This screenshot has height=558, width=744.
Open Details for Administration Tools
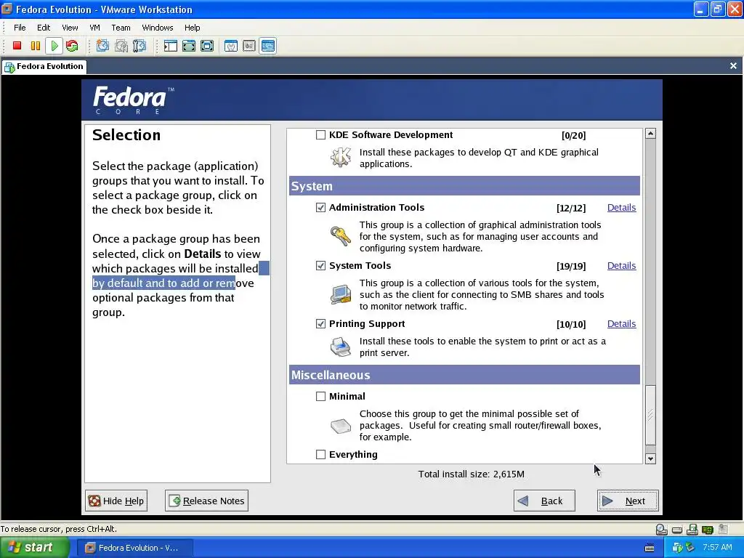[622, 207]
